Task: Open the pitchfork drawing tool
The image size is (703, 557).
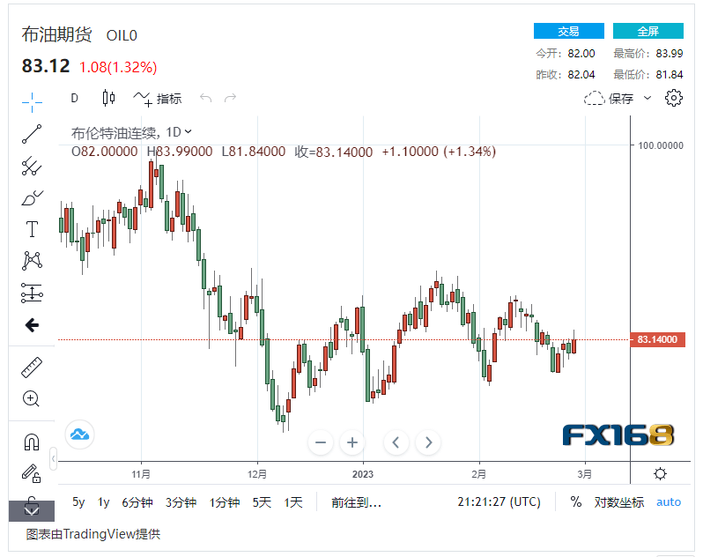Action: point(32,166)
